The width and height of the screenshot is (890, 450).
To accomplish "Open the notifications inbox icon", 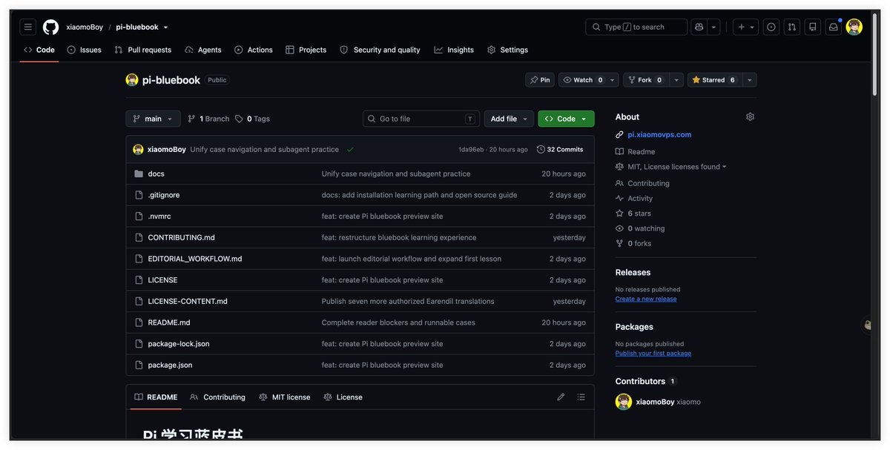I will click(x=834, y=27).
